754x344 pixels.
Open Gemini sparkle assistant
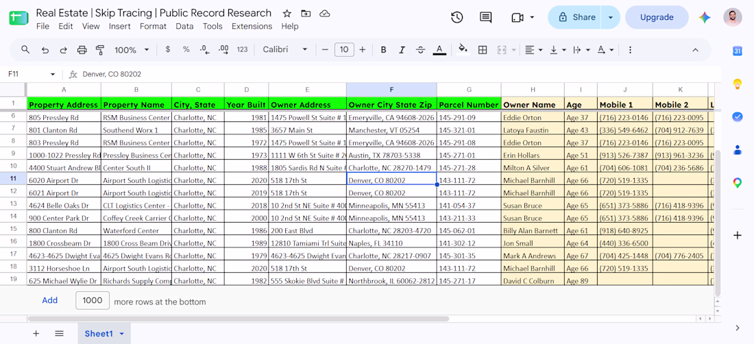point(705,17)
